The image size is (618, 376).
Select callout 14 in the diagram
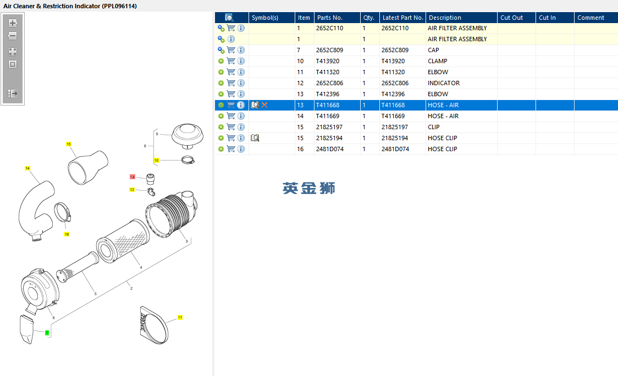pos(27,168)
